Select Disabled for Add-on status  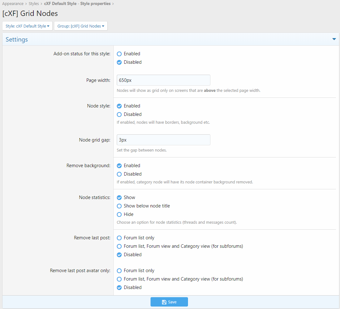[x=119, y=62]
